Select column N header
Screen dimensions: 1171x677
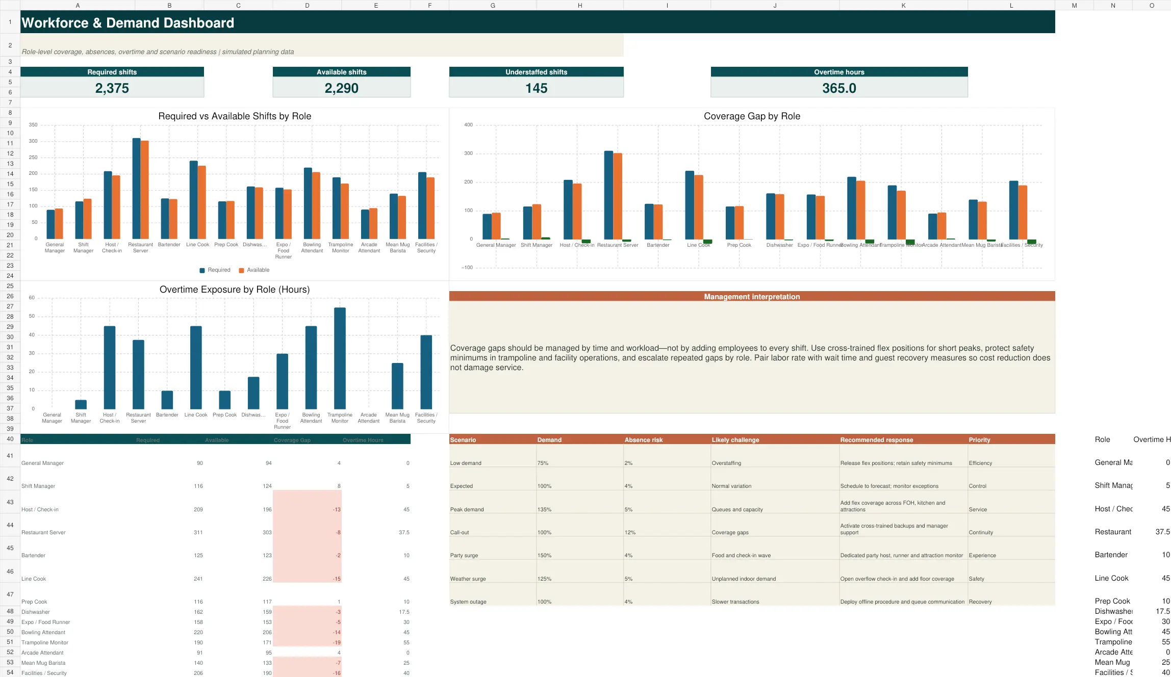coord(1113,5)
